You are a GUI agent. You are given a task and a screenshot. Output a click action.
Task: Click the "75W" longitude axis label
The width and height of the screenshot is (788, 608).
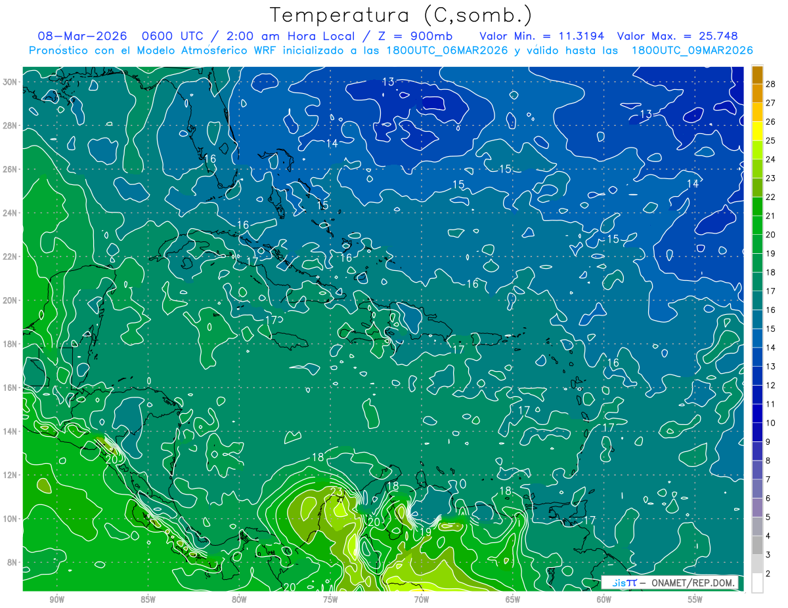330,600
